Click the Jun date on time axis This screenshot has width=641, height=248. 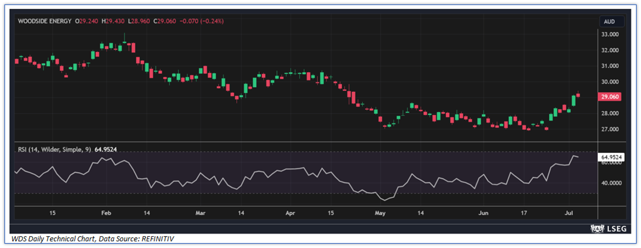[483, 213]
